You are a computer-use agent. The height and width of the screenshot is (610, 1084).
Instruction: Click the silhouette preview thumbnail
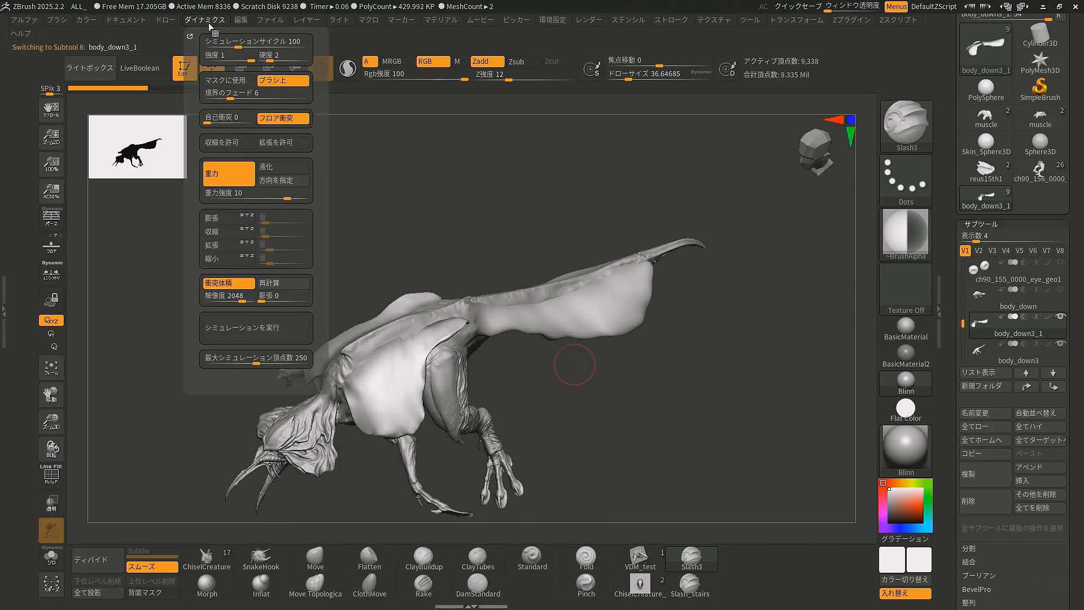(137, 147)
